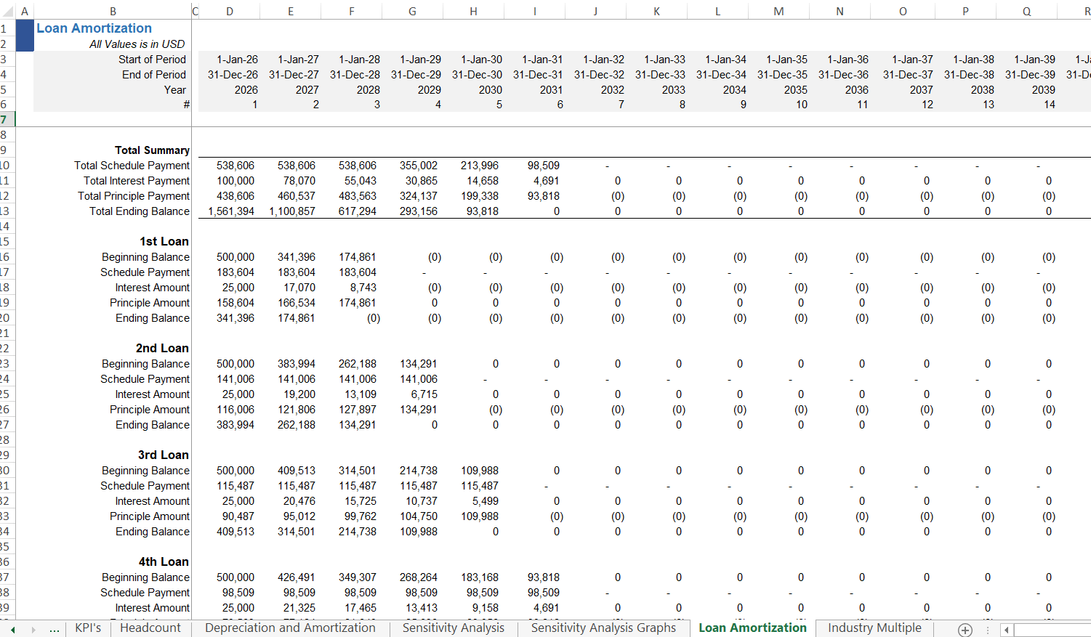Select the Sensitivity Analysis sheet tab

coord(453,628)
